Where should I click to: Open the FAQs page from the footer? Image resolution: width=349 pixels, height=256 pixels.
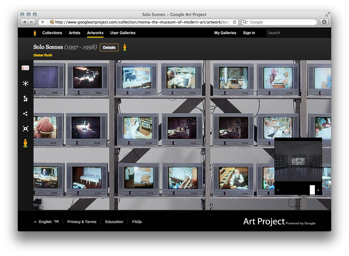137,222
